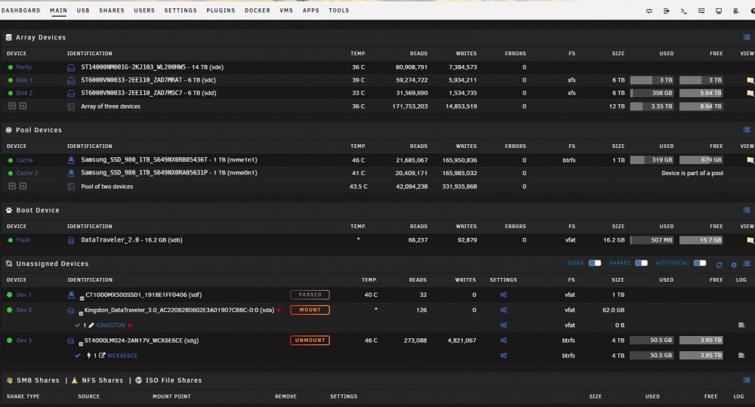755x407 pixels.
Task: Click the UNMOUNT button for Dev 3
Action: point(310,340)
